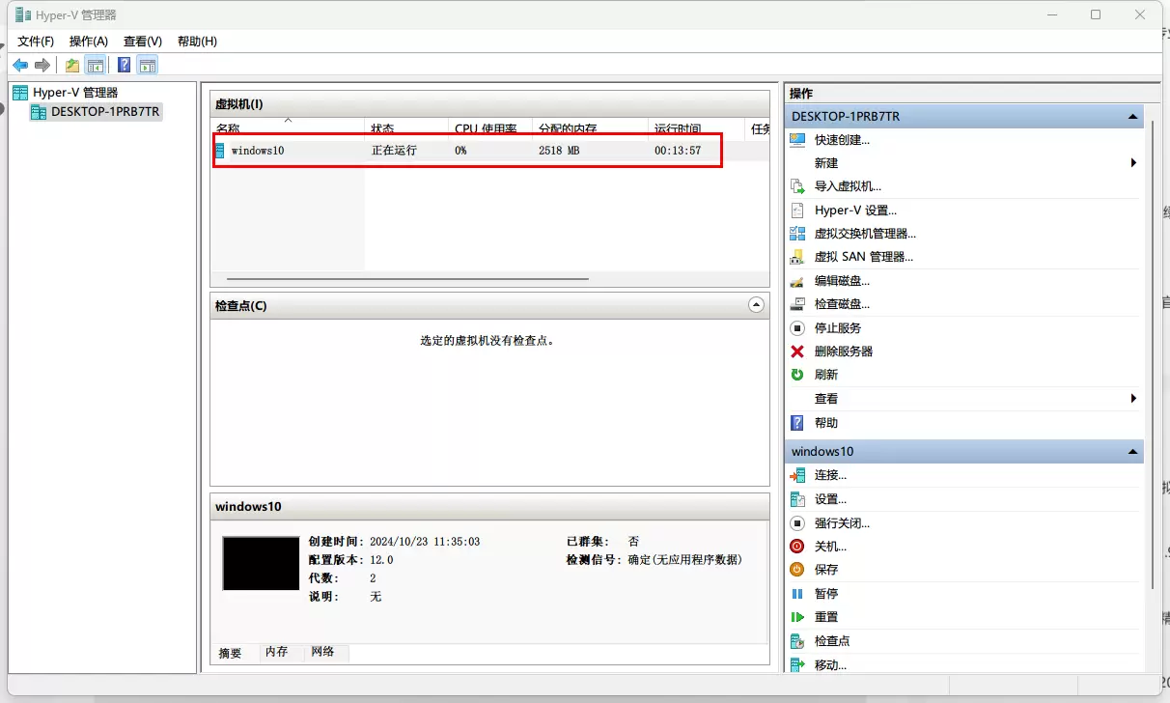This screenshot has width=1170, height=703.
Task: Toggle the console tree toolbar icon
Action: click(95, 66)
